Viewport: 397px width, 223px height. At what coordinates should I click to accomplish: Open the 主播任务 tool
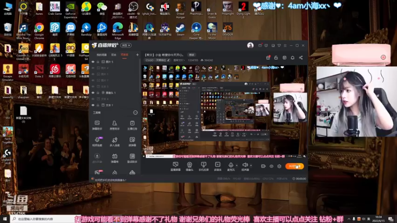pos(132,125)
